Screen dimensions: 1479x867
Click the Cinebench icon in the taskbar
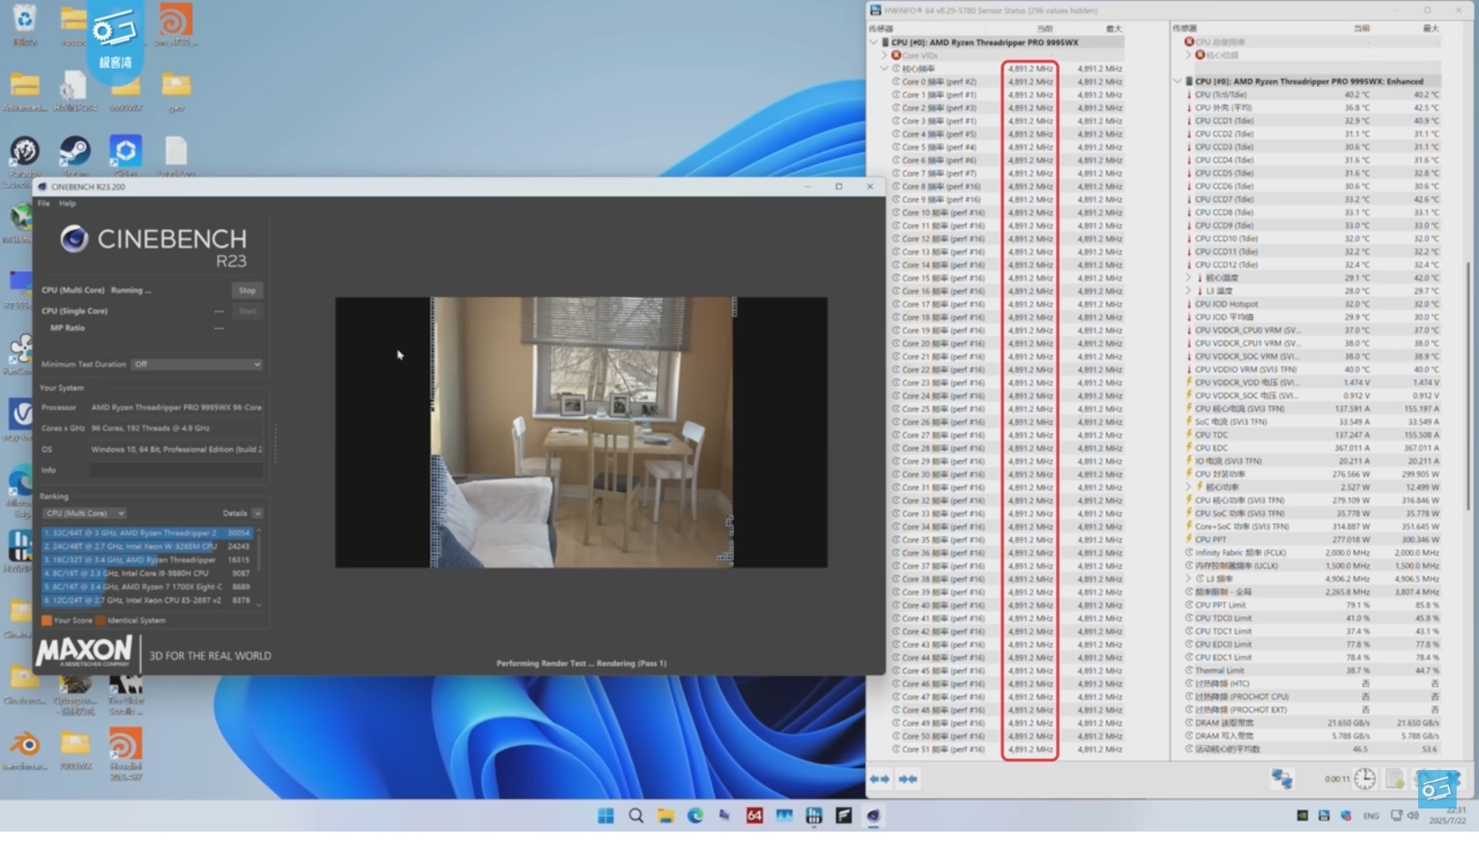pos(874,815)
